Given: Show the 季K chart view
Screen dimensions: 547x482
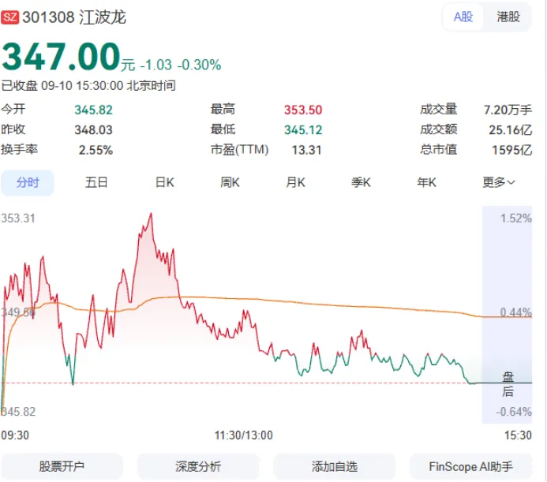Looking at the screenshot, I should click(361, 182).
